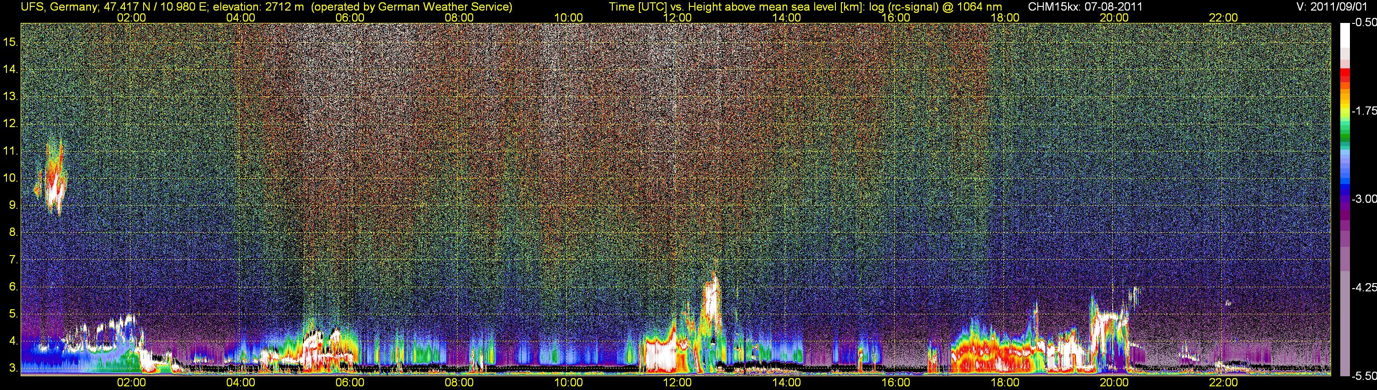Image resolution: width=1377 pixels, height=390 pixels.
Task: Click "18:00" on the top time axis
Action: click(x=1005, y=17)
